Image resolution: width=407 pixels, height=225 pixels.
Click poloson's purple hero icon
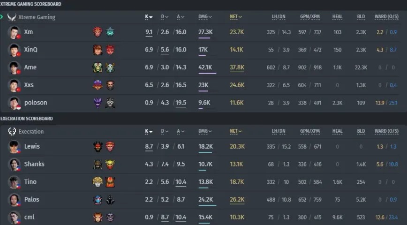tap(98, 103)
